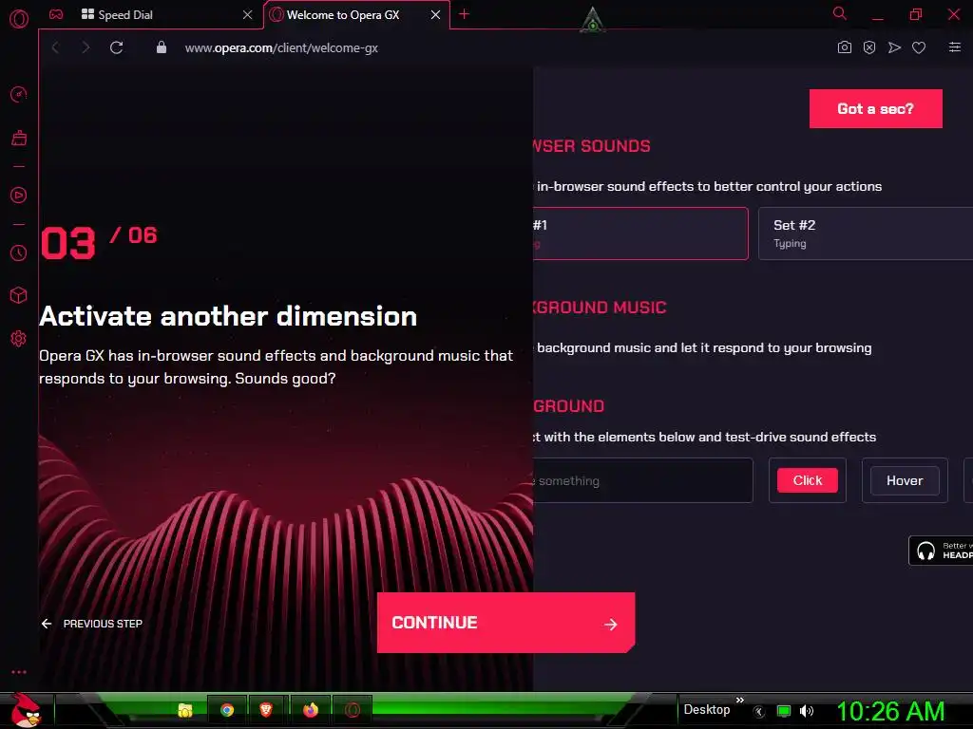Click the red Click test button
The image size is (973, 729).
click(808, 480)
